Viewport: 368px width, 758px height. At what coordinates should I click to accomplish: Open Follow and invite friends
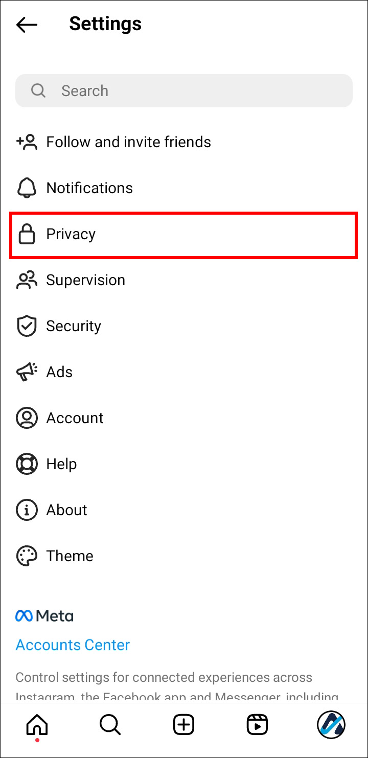(128, 142)
